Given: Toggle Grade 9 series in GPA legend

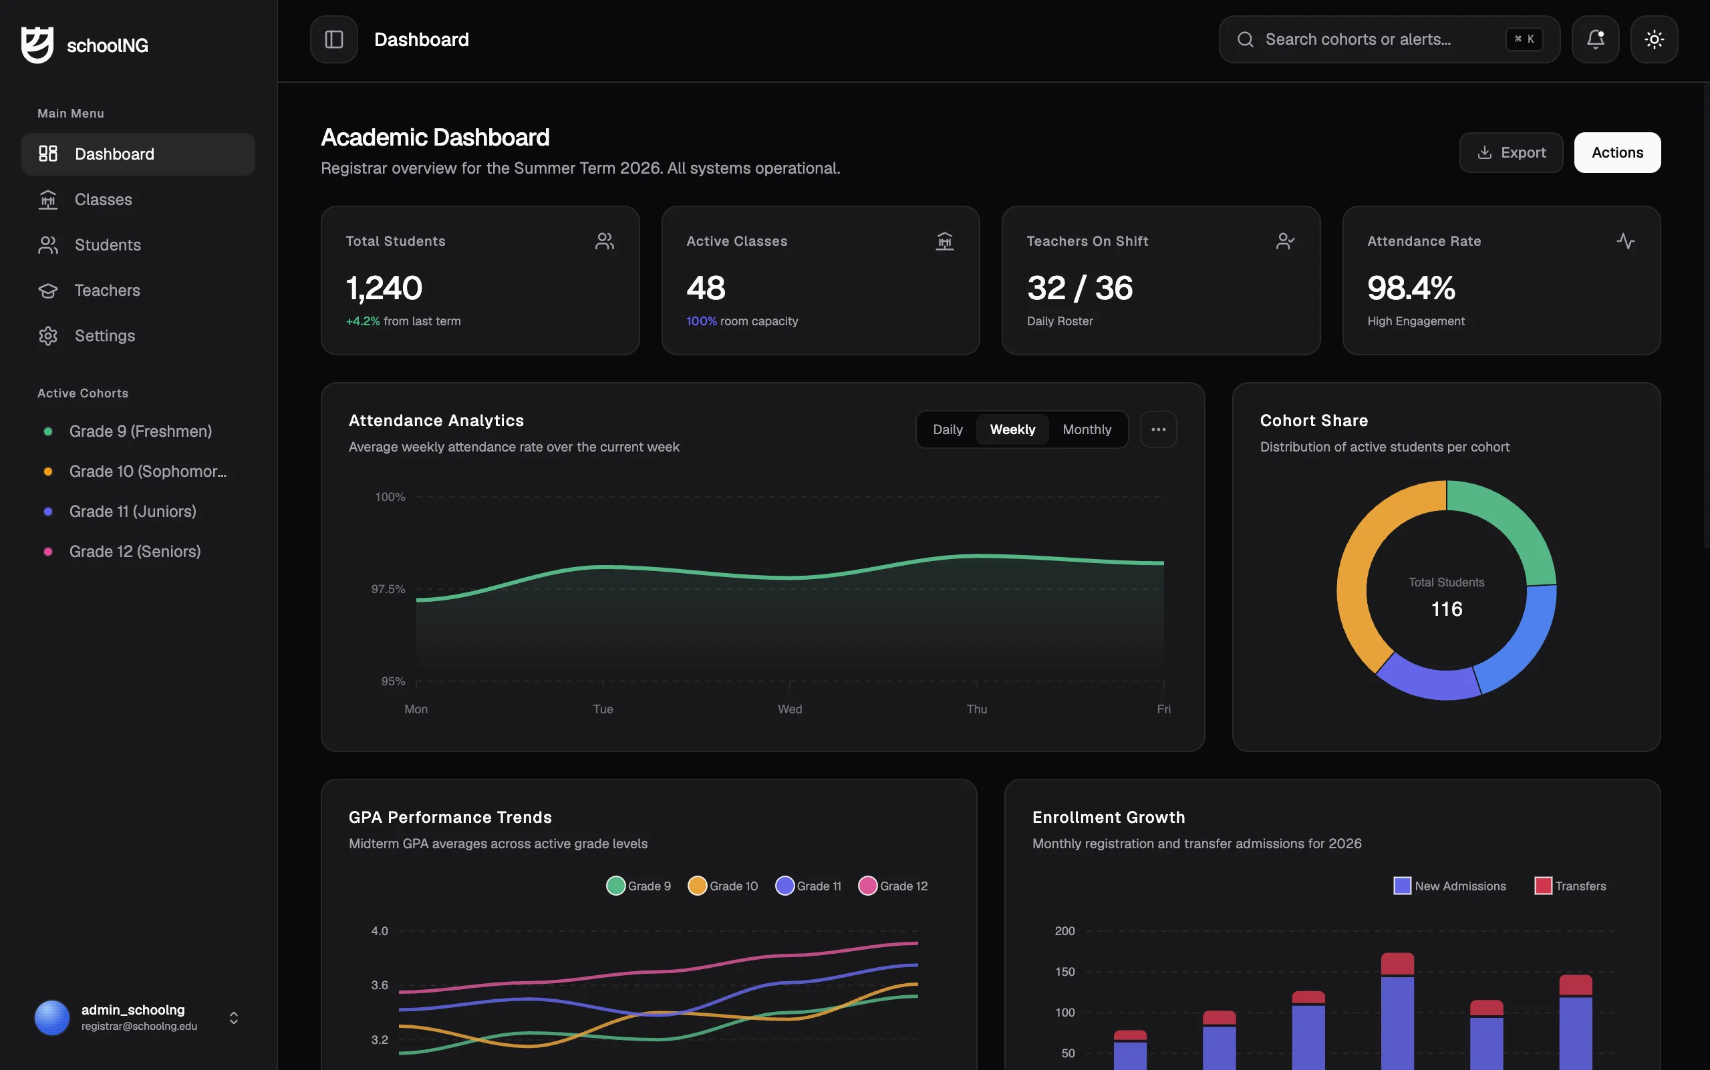Looking at the screenshot, I should pyautogui.click(x=638, y=886).
